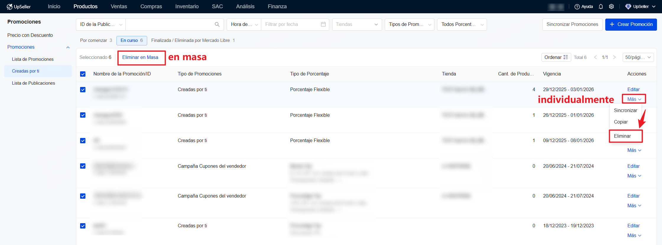Uncheck the 18/12/2023 promotion row checkbox

click(83, 226)
